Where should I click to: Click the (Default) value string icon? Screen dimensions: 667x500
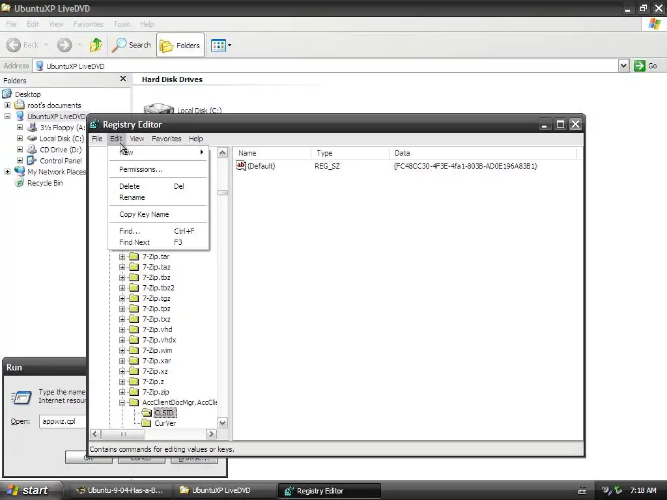(241, 166)
